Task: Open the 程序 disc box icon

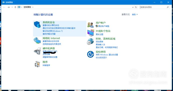Action: point(37,64)
